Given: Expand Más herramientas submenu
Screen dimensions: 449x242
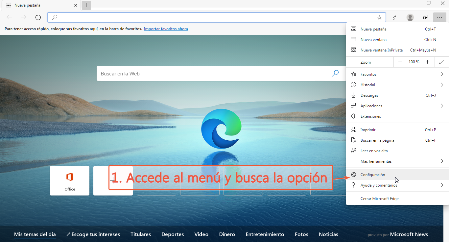Looking at the screenshot, I should [397, 161].
